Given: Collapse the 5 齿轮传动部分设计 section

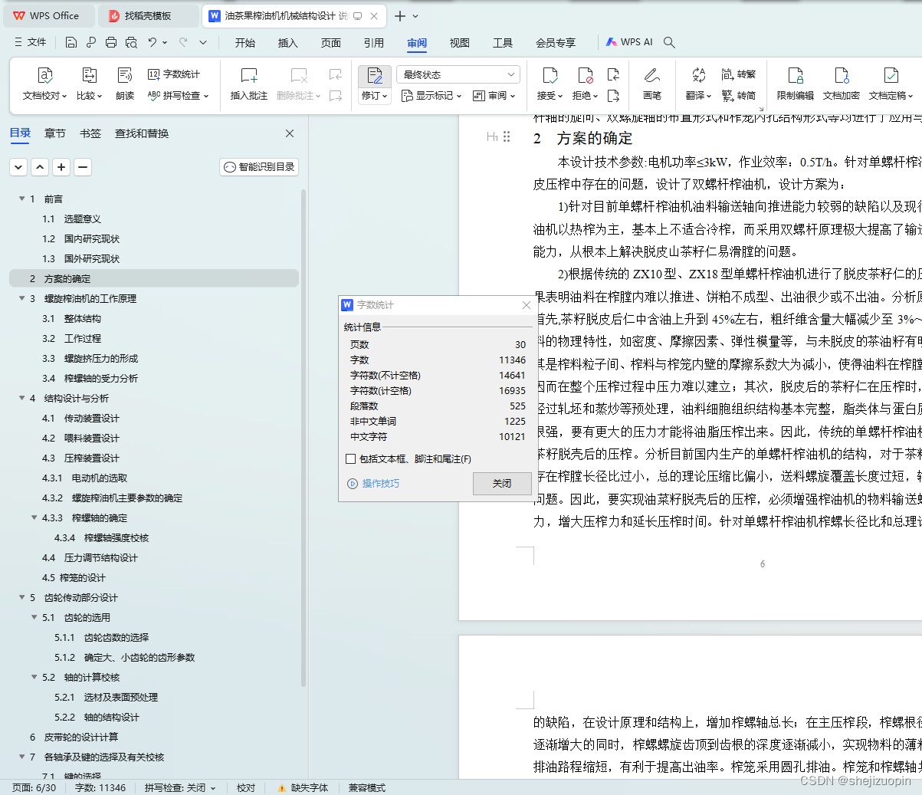Looking at the screenshot, I should coord(21,597).
